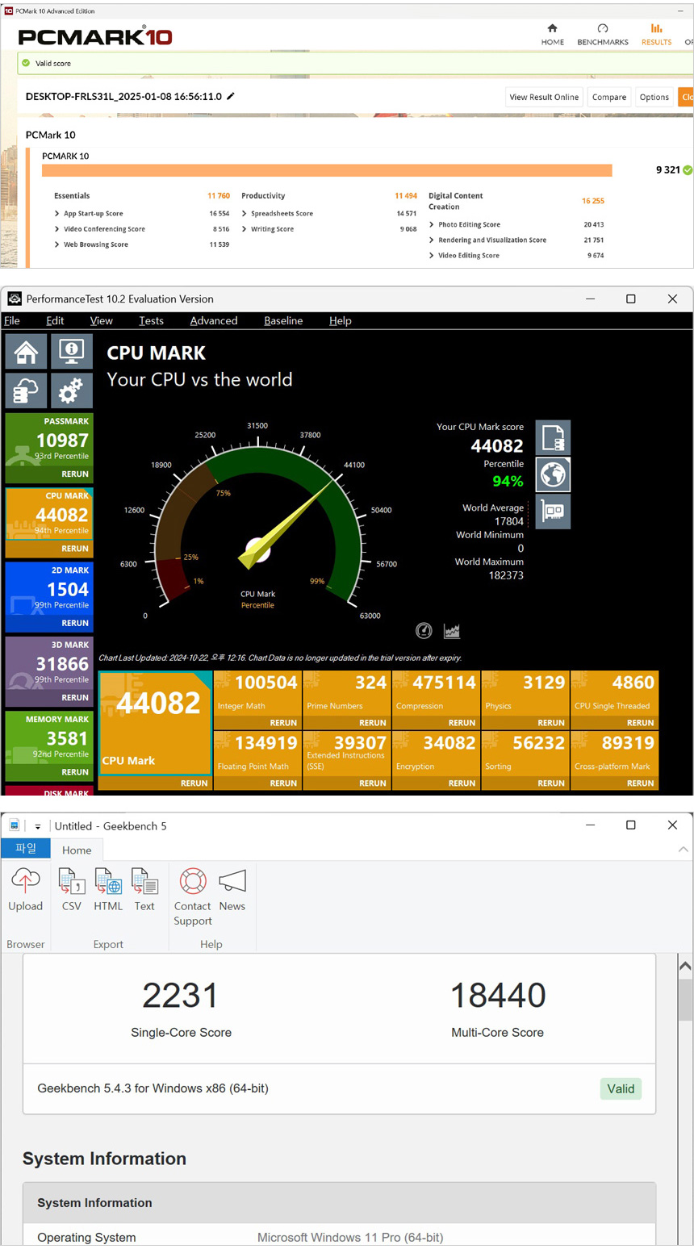Click the Geekbench vertical scrollbar up arrow
This screenshot has width=694, height=1249.
(x=684, y=966)
